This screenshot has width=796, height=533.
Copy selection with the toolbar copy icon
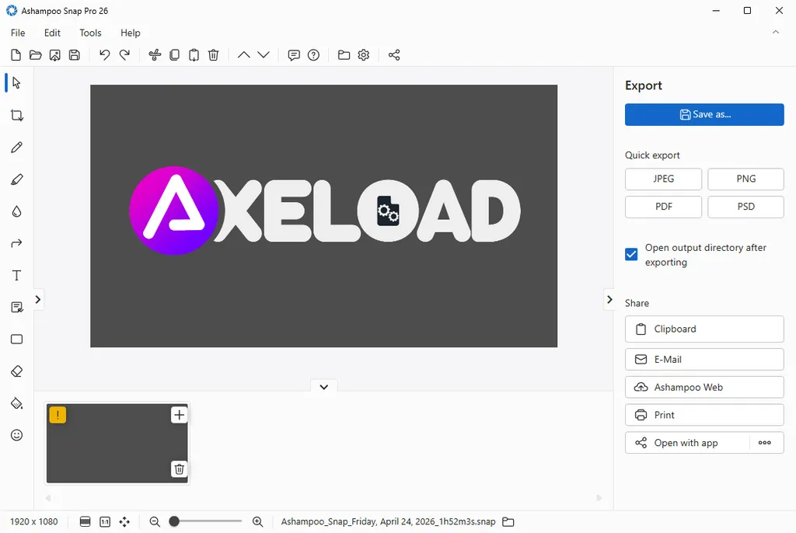(174, 55)
